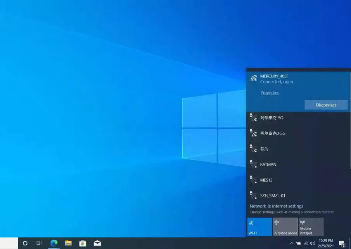Click the Disconnect button for MERCURY_40EF
The image size is (351, 249).
click(326, 105)
